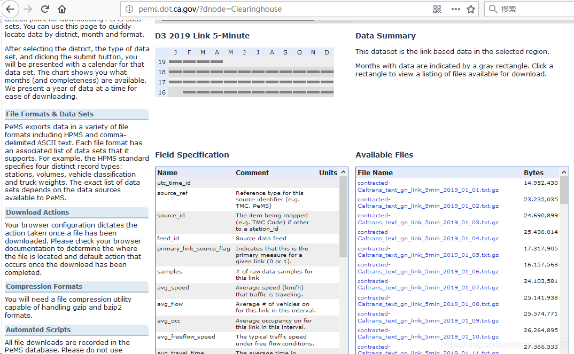Click the Comment column header
574x354 pixels.
coord(252,172)
